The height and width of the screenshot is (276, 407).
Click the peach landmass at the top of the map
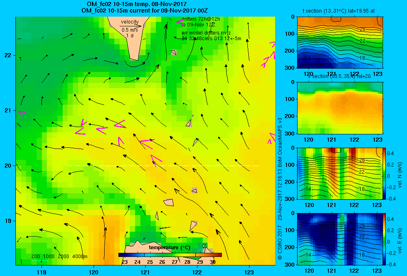130,39
